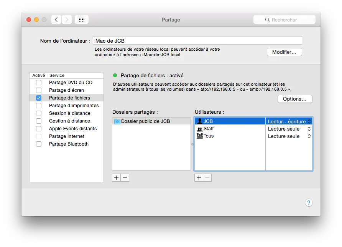The image size is (342, 247).
Task: Show all preferences via the grid icon
Action: 82,20
